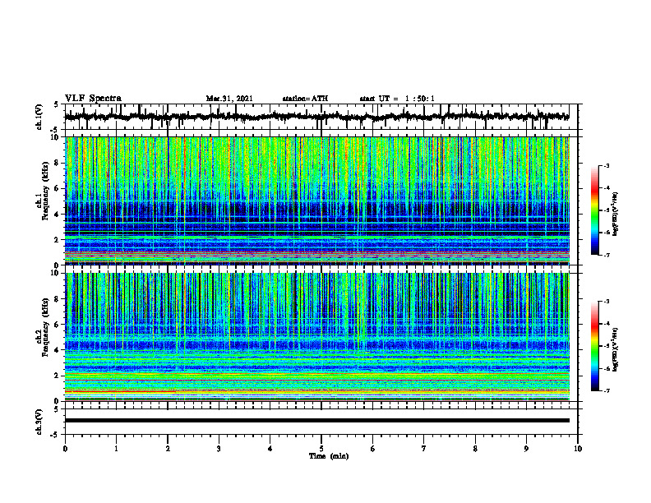Click the ch.1 spectrogram color scale bar
Viewport: 651px width, 503px height.
[594, 210]
